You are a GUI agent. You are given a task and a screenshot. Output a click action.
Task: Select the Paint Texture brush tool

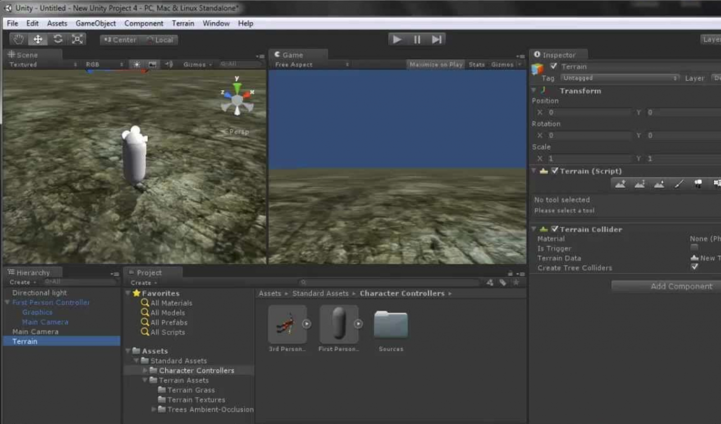point(679,183)
